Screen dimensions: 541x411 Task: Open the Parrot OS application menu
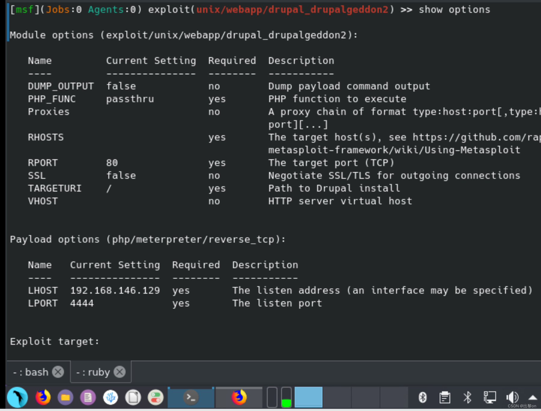(17, 397)
